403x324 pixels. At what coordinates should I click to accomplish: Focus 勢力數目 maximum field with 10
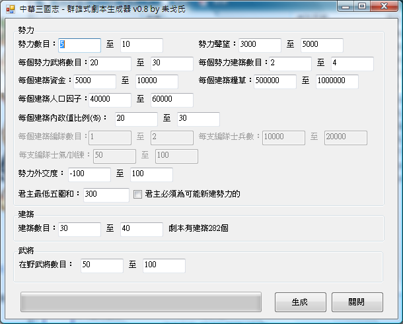point(141,45)
